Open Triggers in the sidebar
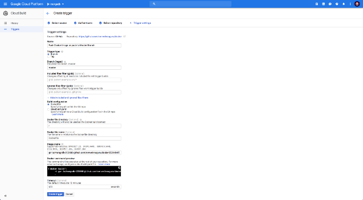Screen dimensions: 363x200 [x=15, y=29]
